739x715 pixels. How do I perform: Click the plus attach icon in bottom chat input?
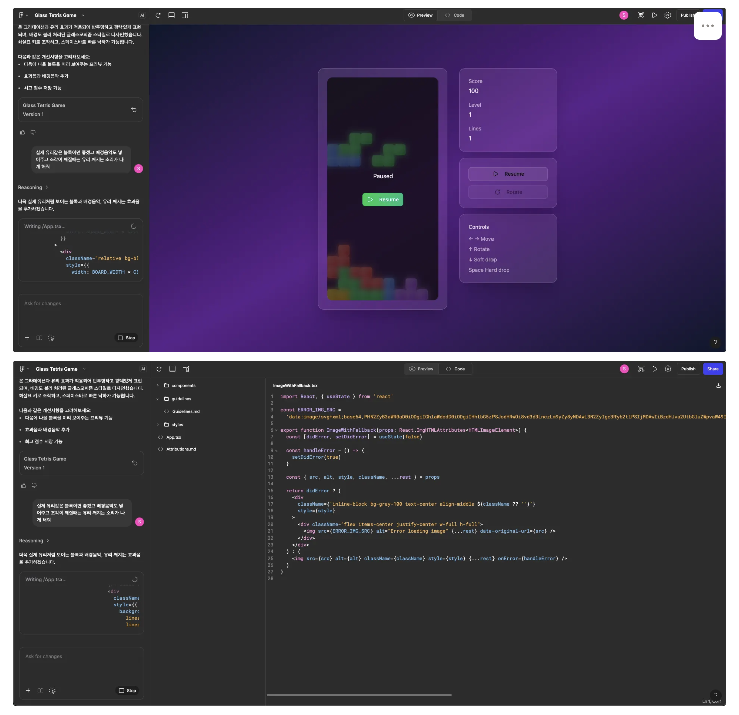[28, 690]
